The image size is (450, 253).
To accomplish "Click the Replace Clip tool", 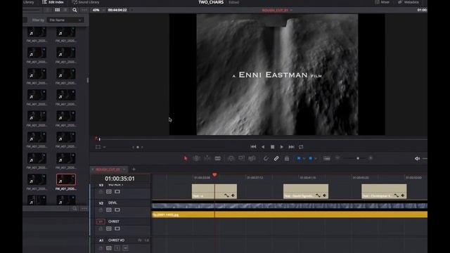I will (x=252, y=158).
